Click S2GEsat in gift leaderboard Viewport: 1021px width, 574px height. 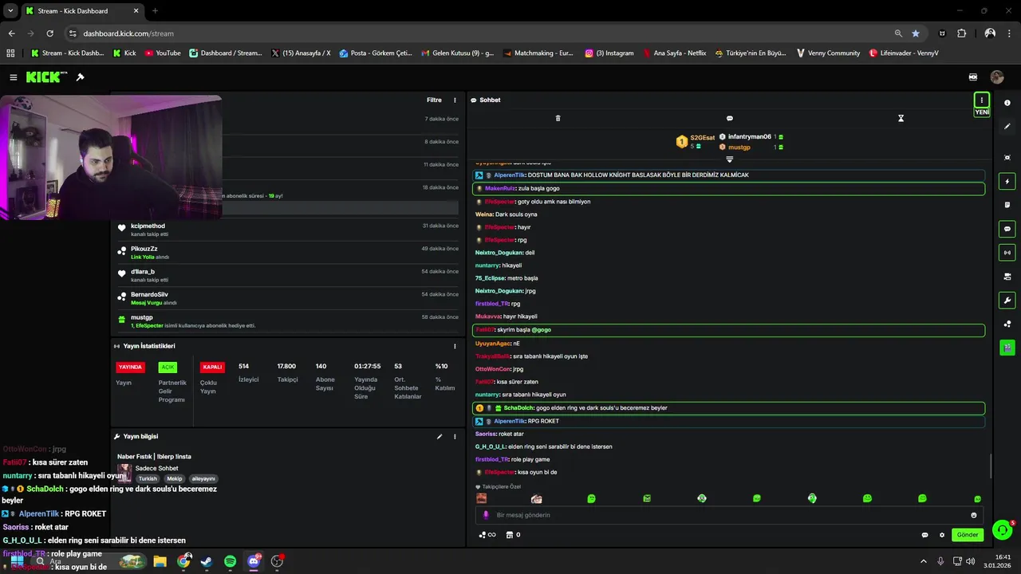pyautogui.click(x=703, y=137)
